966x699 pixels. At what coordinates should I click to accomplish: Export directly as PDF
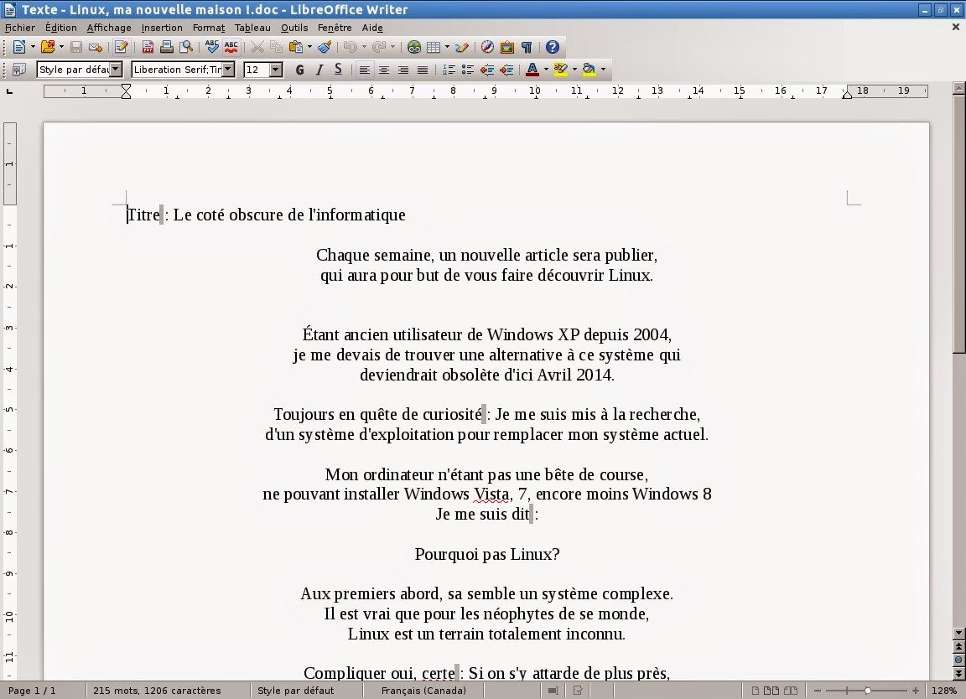coord(148,47)
